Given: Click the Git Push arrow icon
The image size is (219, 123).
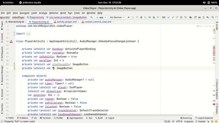Looking at the screenshot, I should [x=177, y=17].
